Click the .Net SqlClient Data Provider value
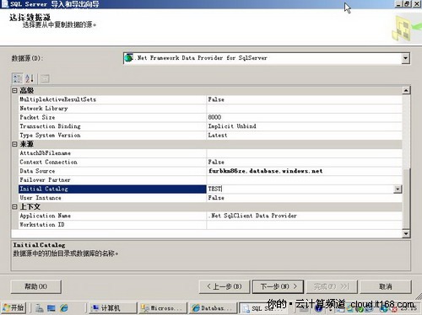The image size is (422, 315). tap(252, 216)
